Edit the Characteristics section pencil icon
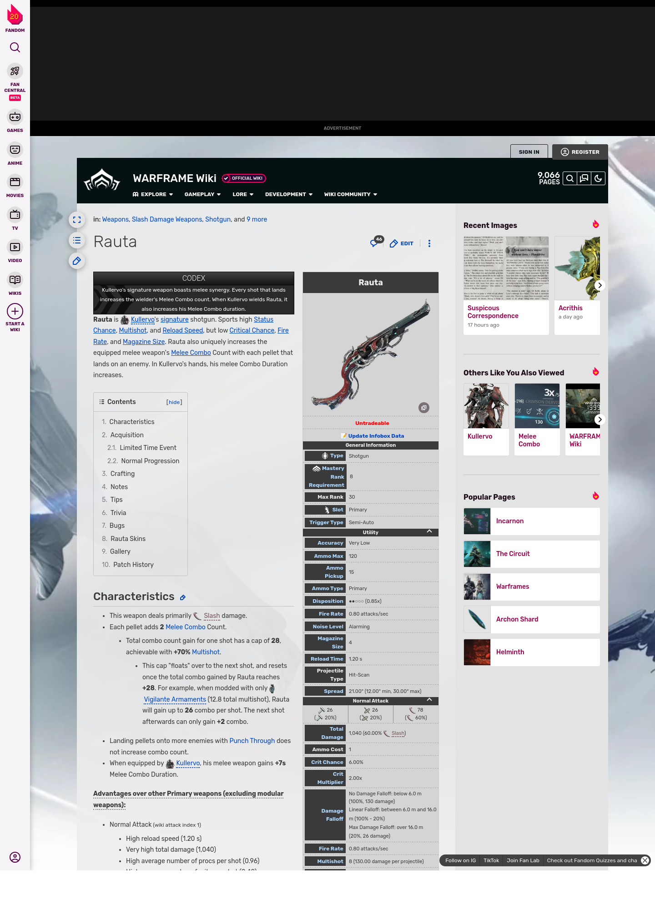This screenshot has width=655, height=910. pyautogui.click(x=183, y=597)
